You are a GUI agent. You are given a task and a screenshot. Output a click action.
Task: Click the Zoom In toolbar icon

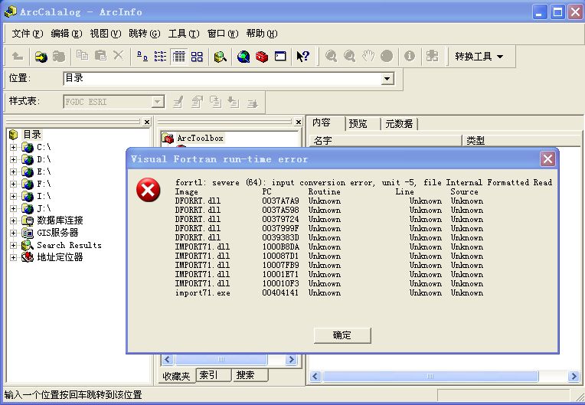click(x=331, y=57)
